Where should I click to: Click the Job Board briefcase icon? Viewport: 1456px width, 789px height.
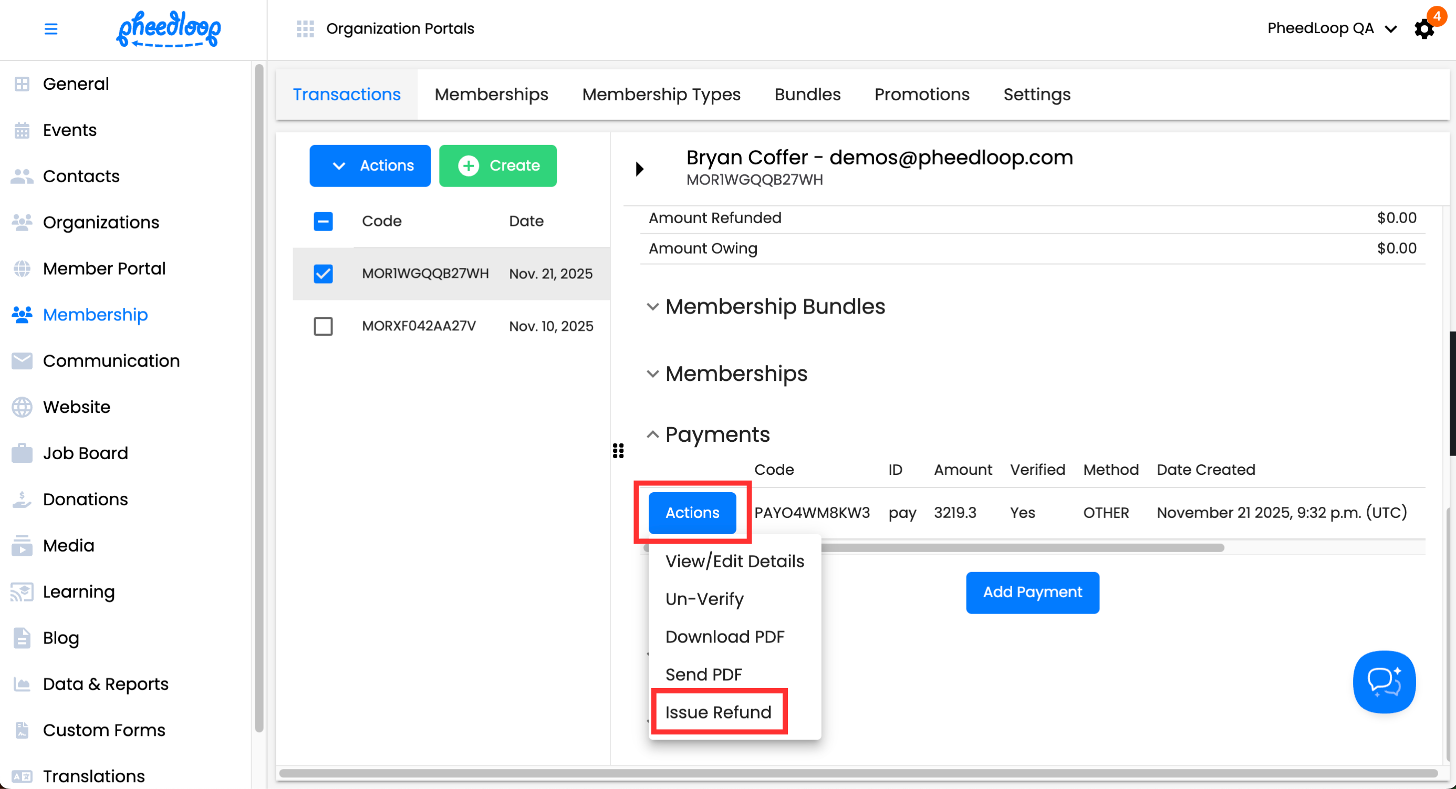22,453
